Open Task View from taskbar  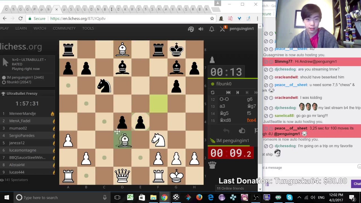(117, 198)
